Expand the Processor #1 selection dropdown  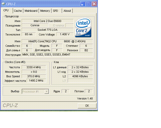[x=47, y=91]
